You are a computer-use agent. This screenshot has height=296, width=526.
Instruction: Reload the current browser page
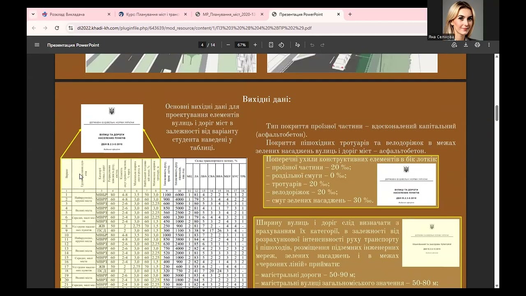click(57, 28)
